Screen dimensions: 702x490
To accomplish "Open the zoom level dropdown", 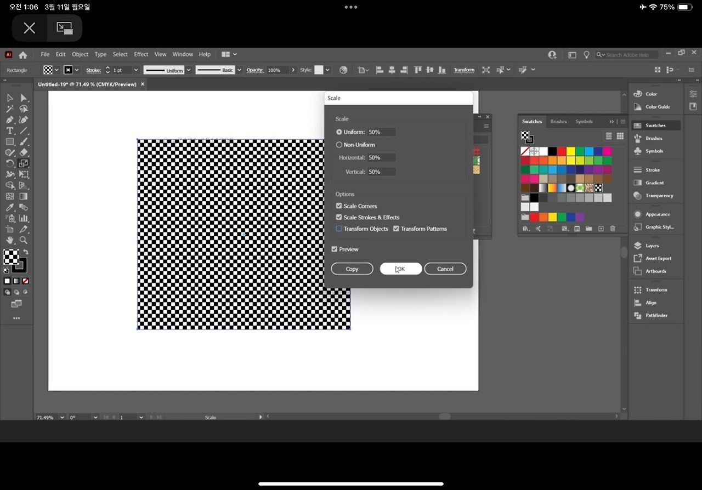I will point(62,417).
